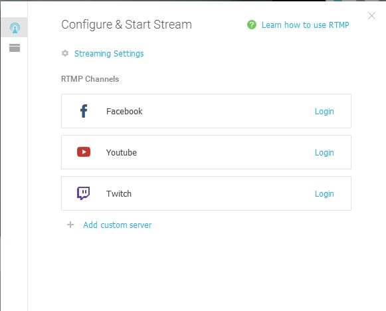This screenshot has height=311, width=386.
Task: Open the streaming broadcast sidebar tab
Action: [15, 27]
